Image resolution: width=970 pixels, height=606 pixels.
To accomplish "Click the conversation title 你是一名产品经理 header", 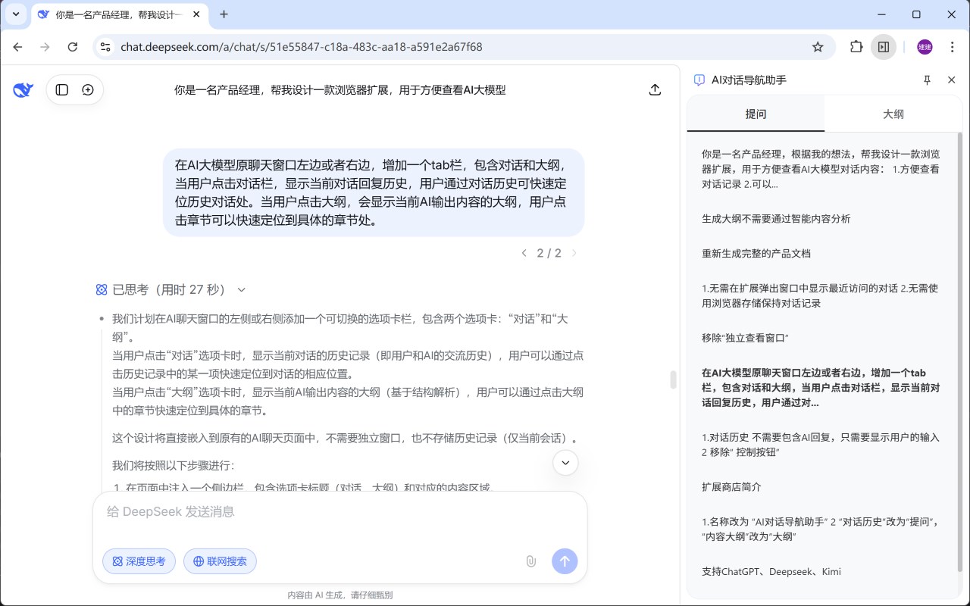I will point(339,90).
